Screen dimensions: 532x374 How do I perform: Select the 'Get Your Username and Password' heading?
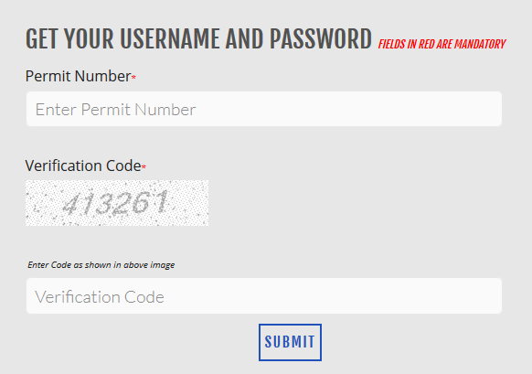(x=199, y=39)
